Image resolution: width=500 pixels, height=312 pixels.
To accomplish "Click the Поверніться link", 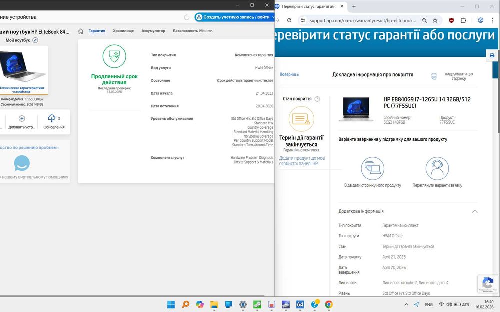I will point(289,74).
